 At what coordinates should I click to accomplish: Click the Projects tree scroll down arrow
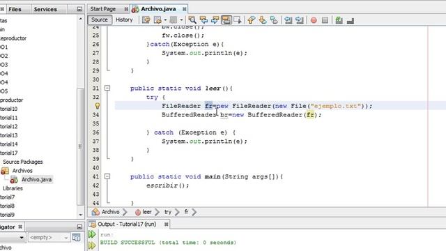coord(81,215)
